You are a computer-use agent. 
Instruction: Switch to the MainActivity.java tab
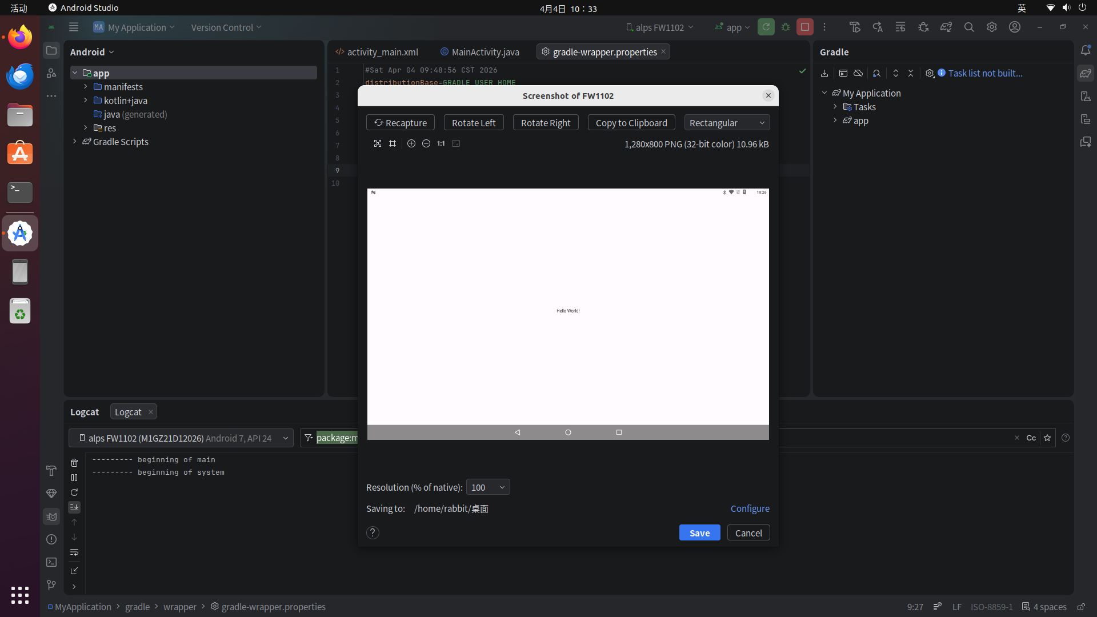coord(485,52)
